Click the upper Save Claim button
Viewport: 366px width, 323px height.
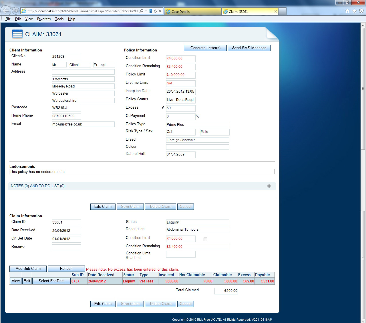pos(130,207)
